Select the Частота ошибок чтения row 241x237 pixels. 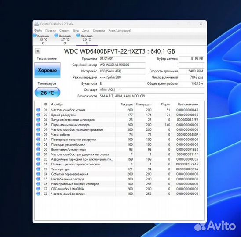point(117,110)
